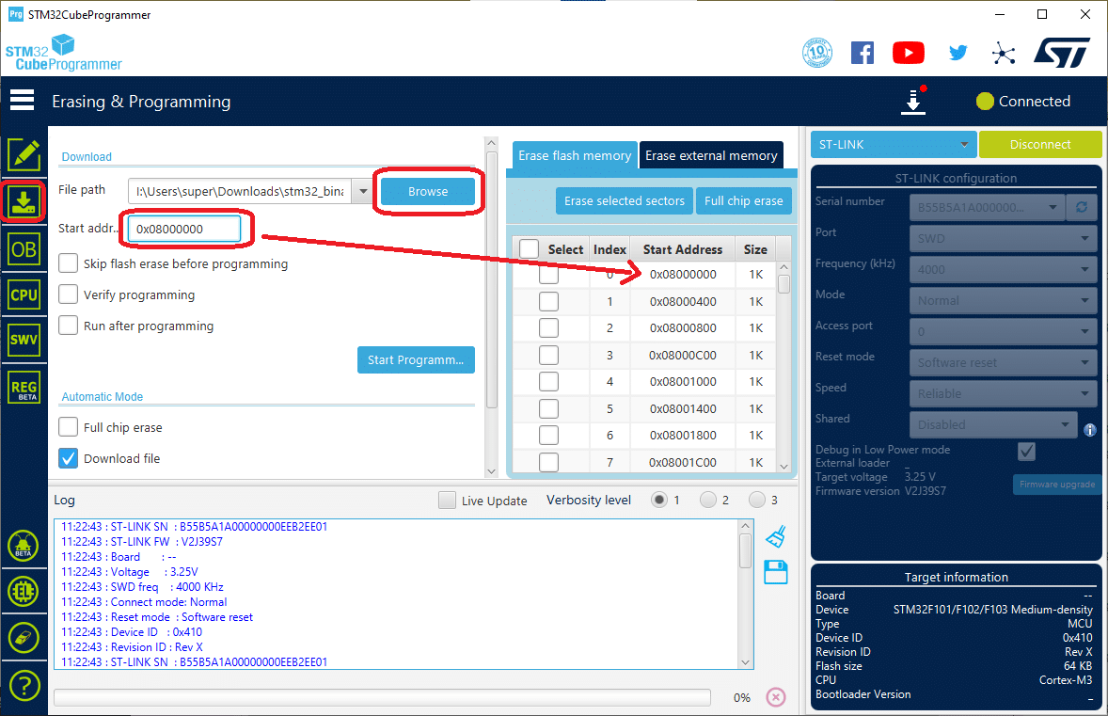The image size is (1108, 716).
Task: Click the File path input field
Action: pos(240,191)
